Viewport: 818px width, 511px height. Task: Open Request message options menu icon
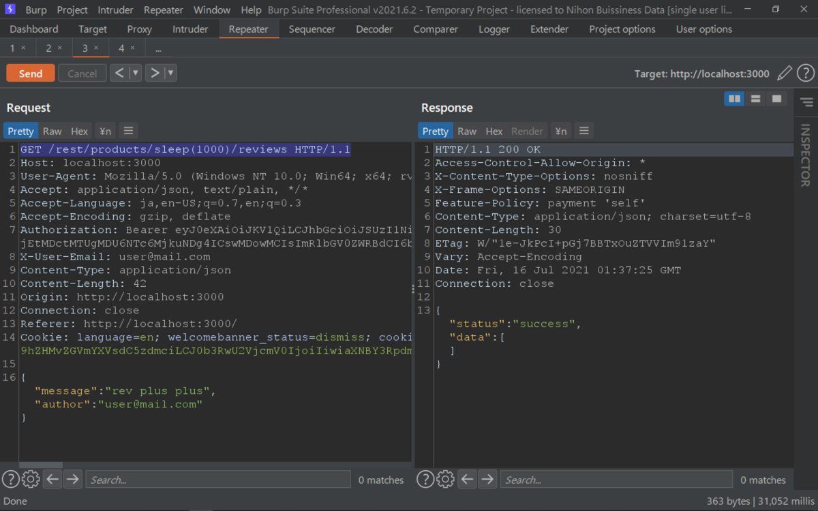pyautogui.click(x=128, y=131)
